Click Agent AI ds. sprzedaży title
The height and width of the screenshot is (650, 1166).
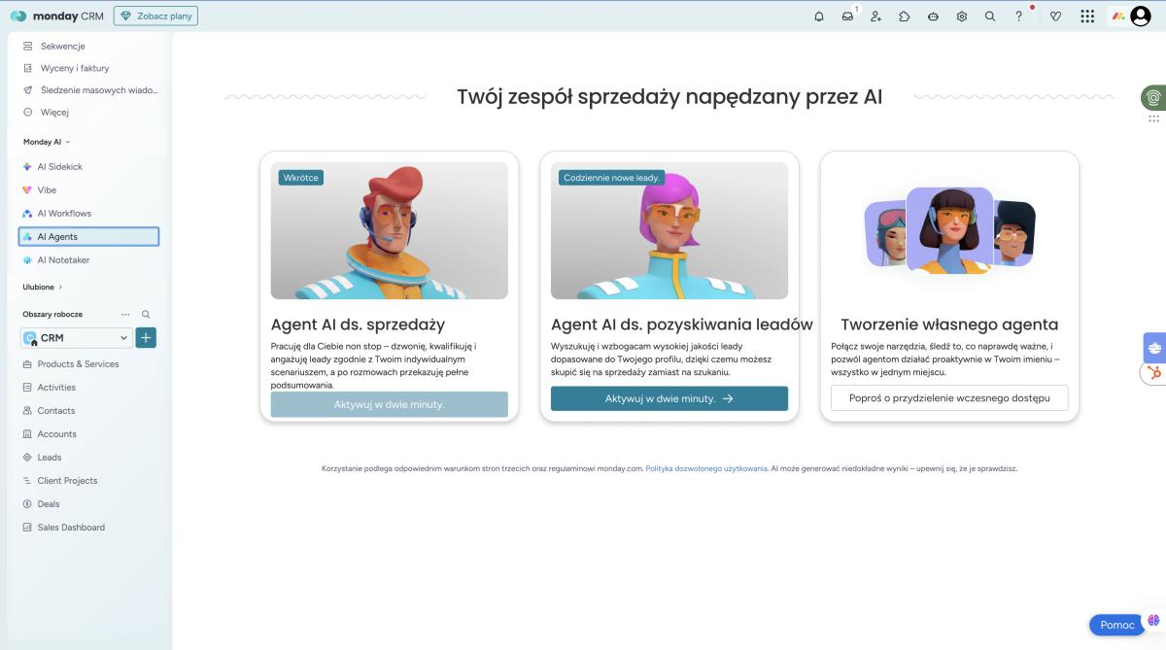click(x=358, y=325)
